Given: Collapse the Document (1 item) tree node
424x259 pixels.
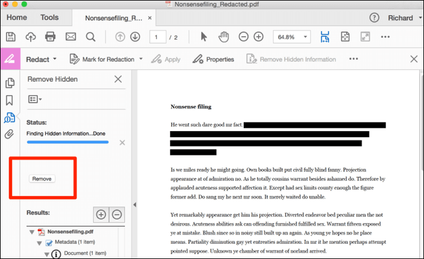Looking at the screenshot, I should (x=47, y=254).
